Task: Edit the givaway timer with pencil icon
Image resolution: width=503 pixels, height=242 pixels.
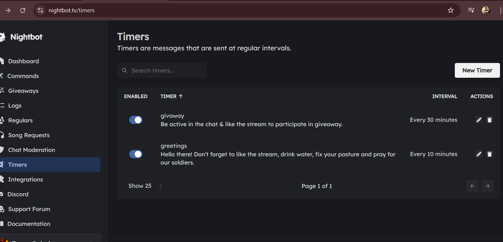Action: click(x=479, y=120)
